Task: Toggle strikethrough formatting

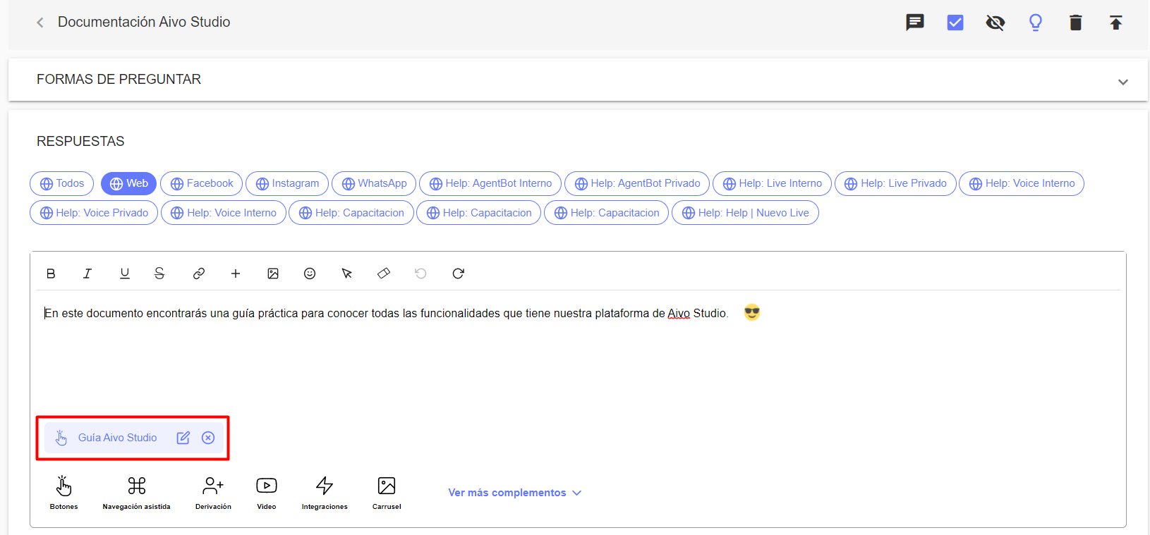Action: coord(159,273)
